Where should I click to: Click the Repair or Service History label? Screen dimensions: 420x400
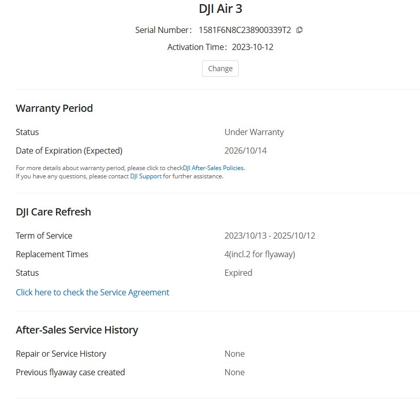coord(61,354)
